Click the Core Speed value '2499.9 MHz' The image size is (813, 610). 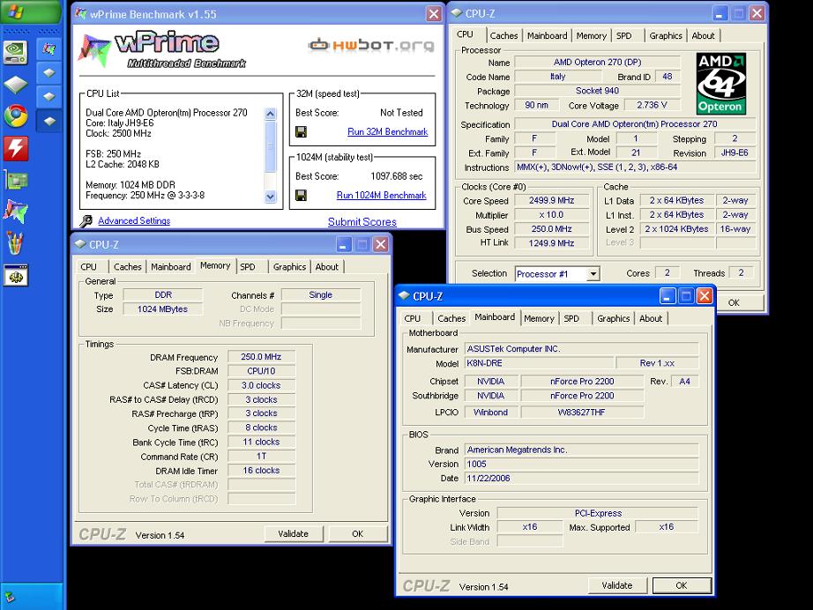click(x=552, y=201)
